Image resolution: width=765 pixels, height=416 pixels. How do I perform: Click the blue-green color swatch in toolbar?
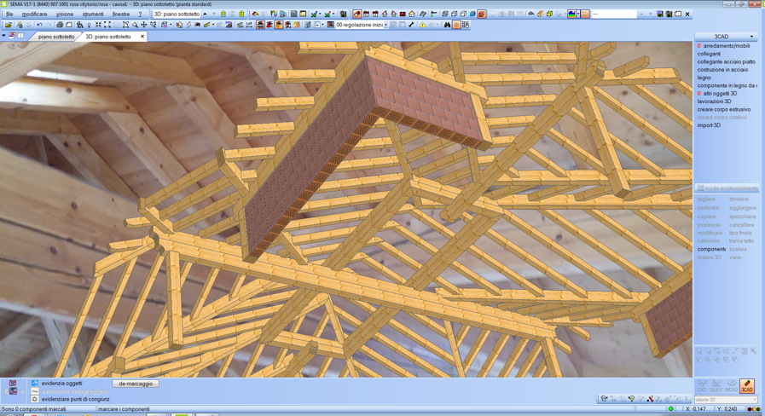point(572,14)
